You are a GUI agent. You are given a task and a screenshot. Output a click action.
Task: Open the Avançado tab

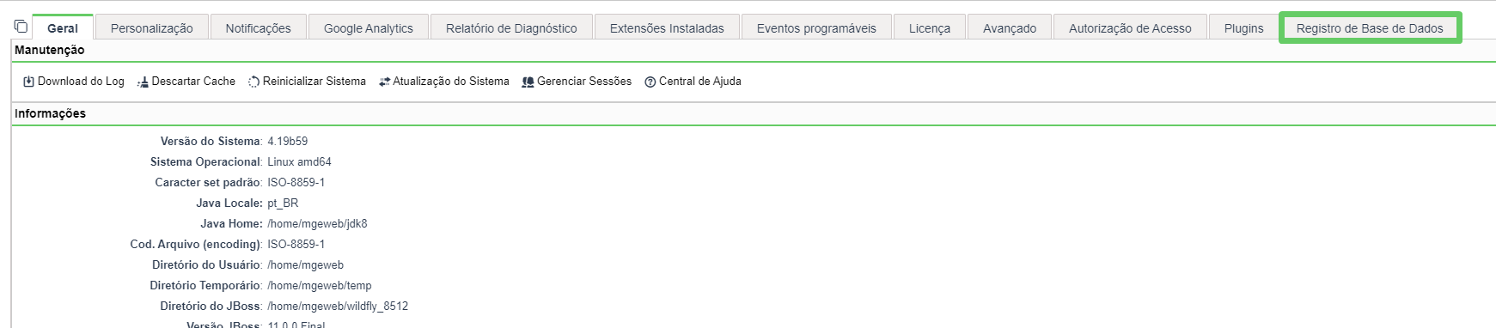pos(1010,28)
